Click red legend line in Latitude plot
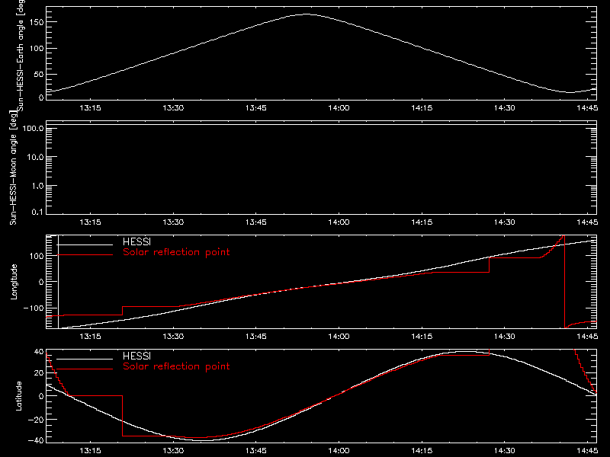 click(x=85, y=369)
